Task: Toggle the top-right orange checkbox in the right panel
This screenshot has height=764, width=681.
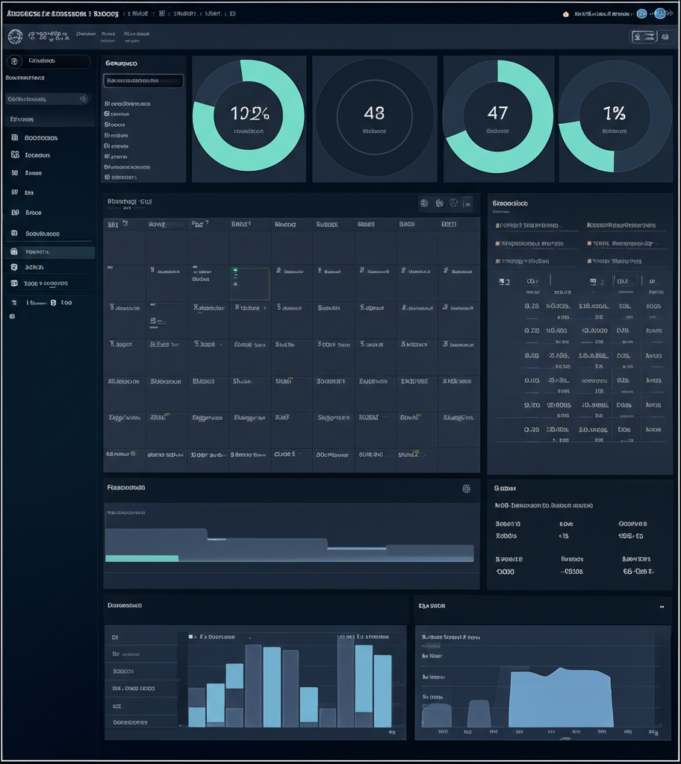Action: tap(590, 225)
